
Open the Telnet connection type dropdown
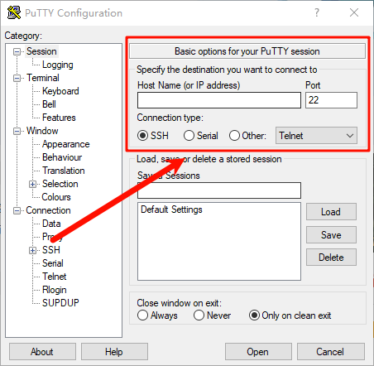point(316,136)
